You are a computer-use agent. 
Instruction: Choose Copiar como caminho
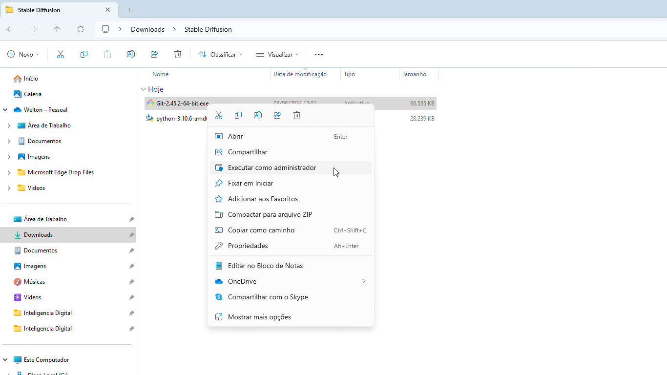[291, 230]
